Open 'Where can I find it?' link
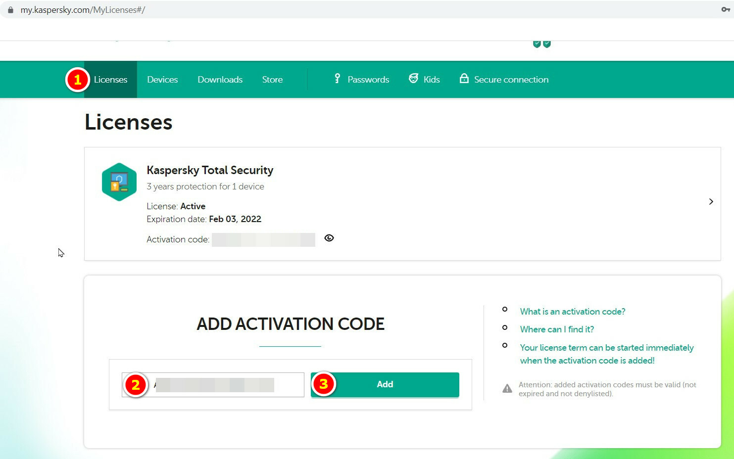This screenshot has width=734, height=459. [x=557, y=329]
